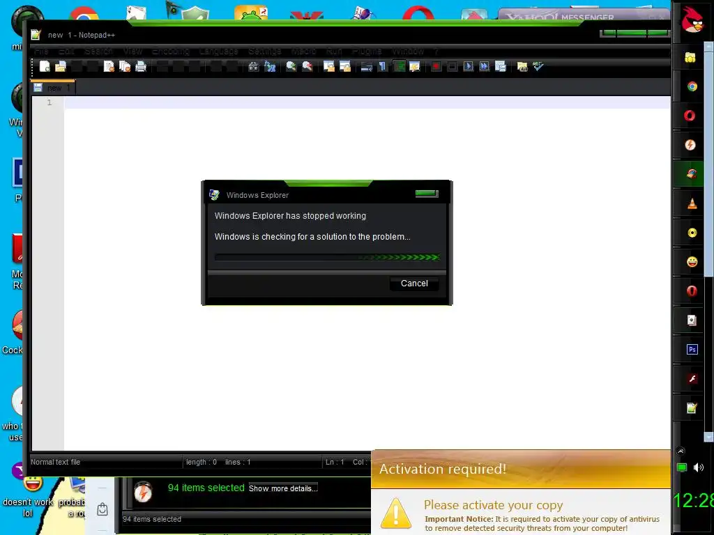Click Show more details button

[283, 488]
